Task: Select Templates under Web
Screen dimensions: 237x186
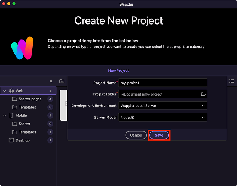Action: click(x=27, y=108)
